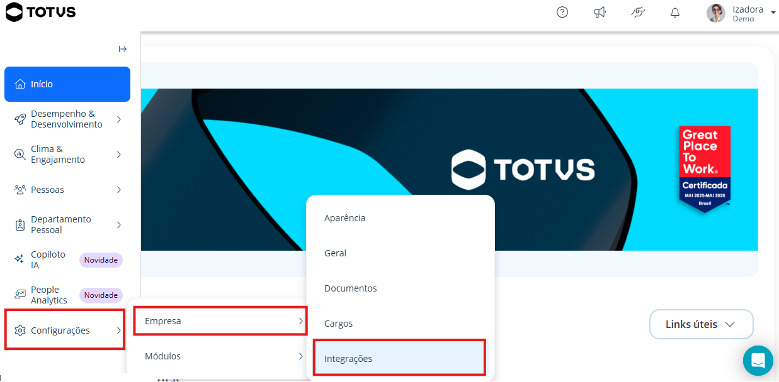The height and width of the screenshot is (382, 779).
Task: Open the user account dropdown arrow
Action: coord(773,13)
